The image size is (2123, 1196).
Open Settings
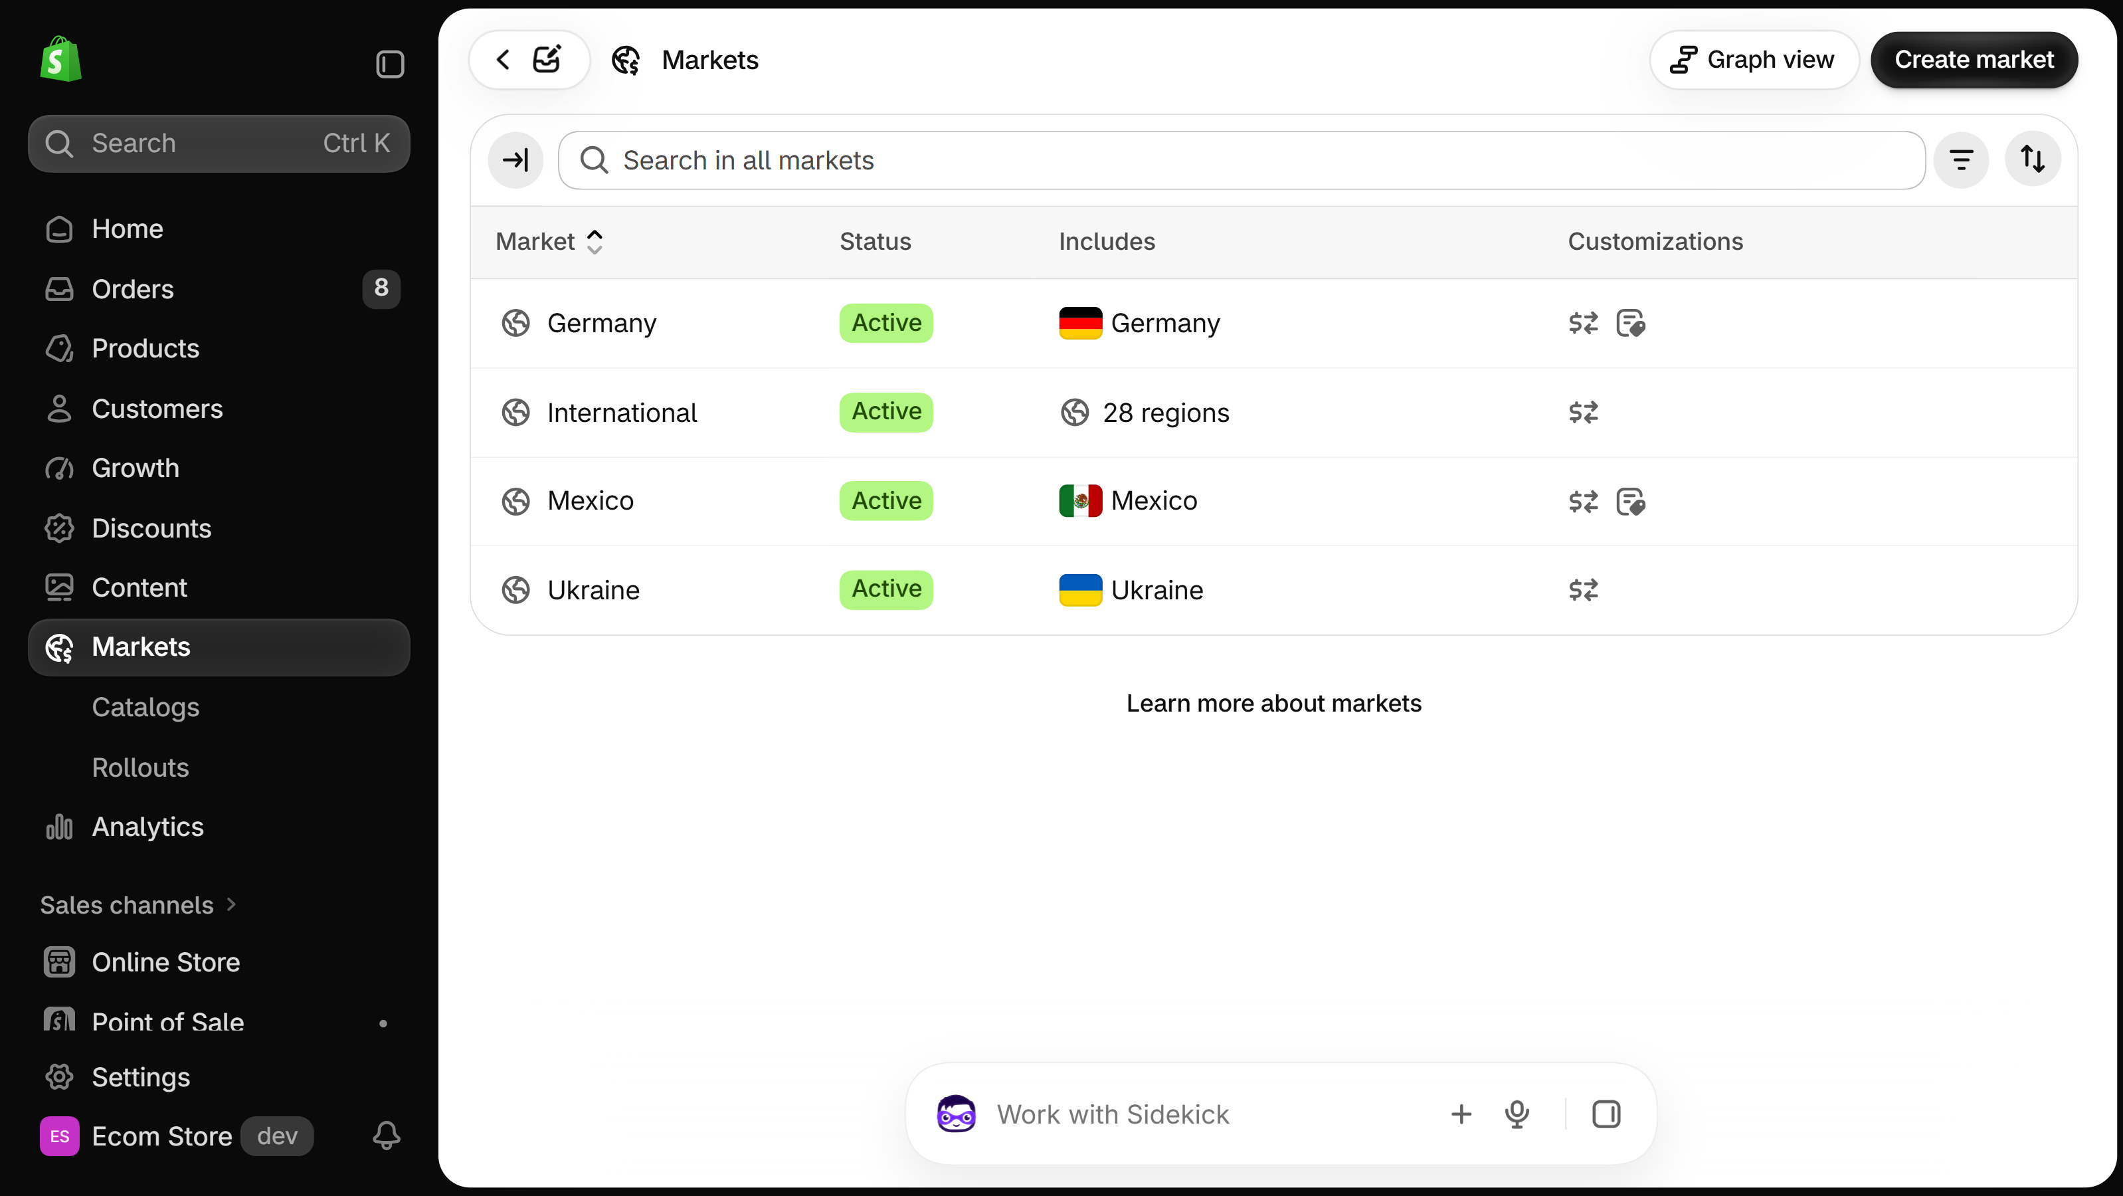219,1076
